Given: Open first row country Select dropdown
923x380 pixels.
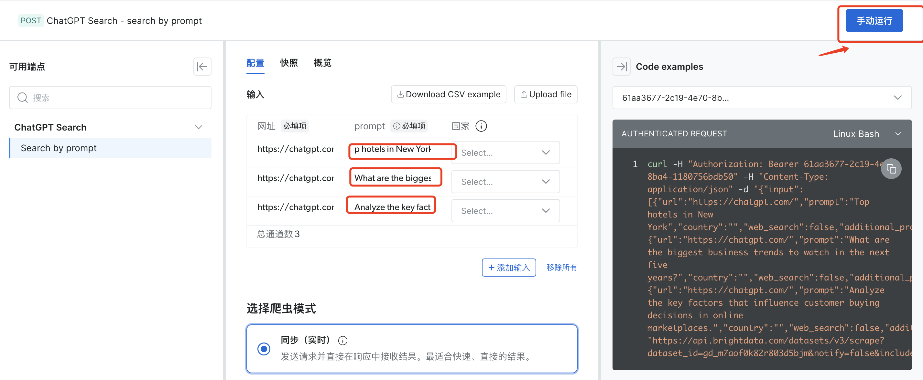Looking at the screenshot, I should [x=505, y=153].
